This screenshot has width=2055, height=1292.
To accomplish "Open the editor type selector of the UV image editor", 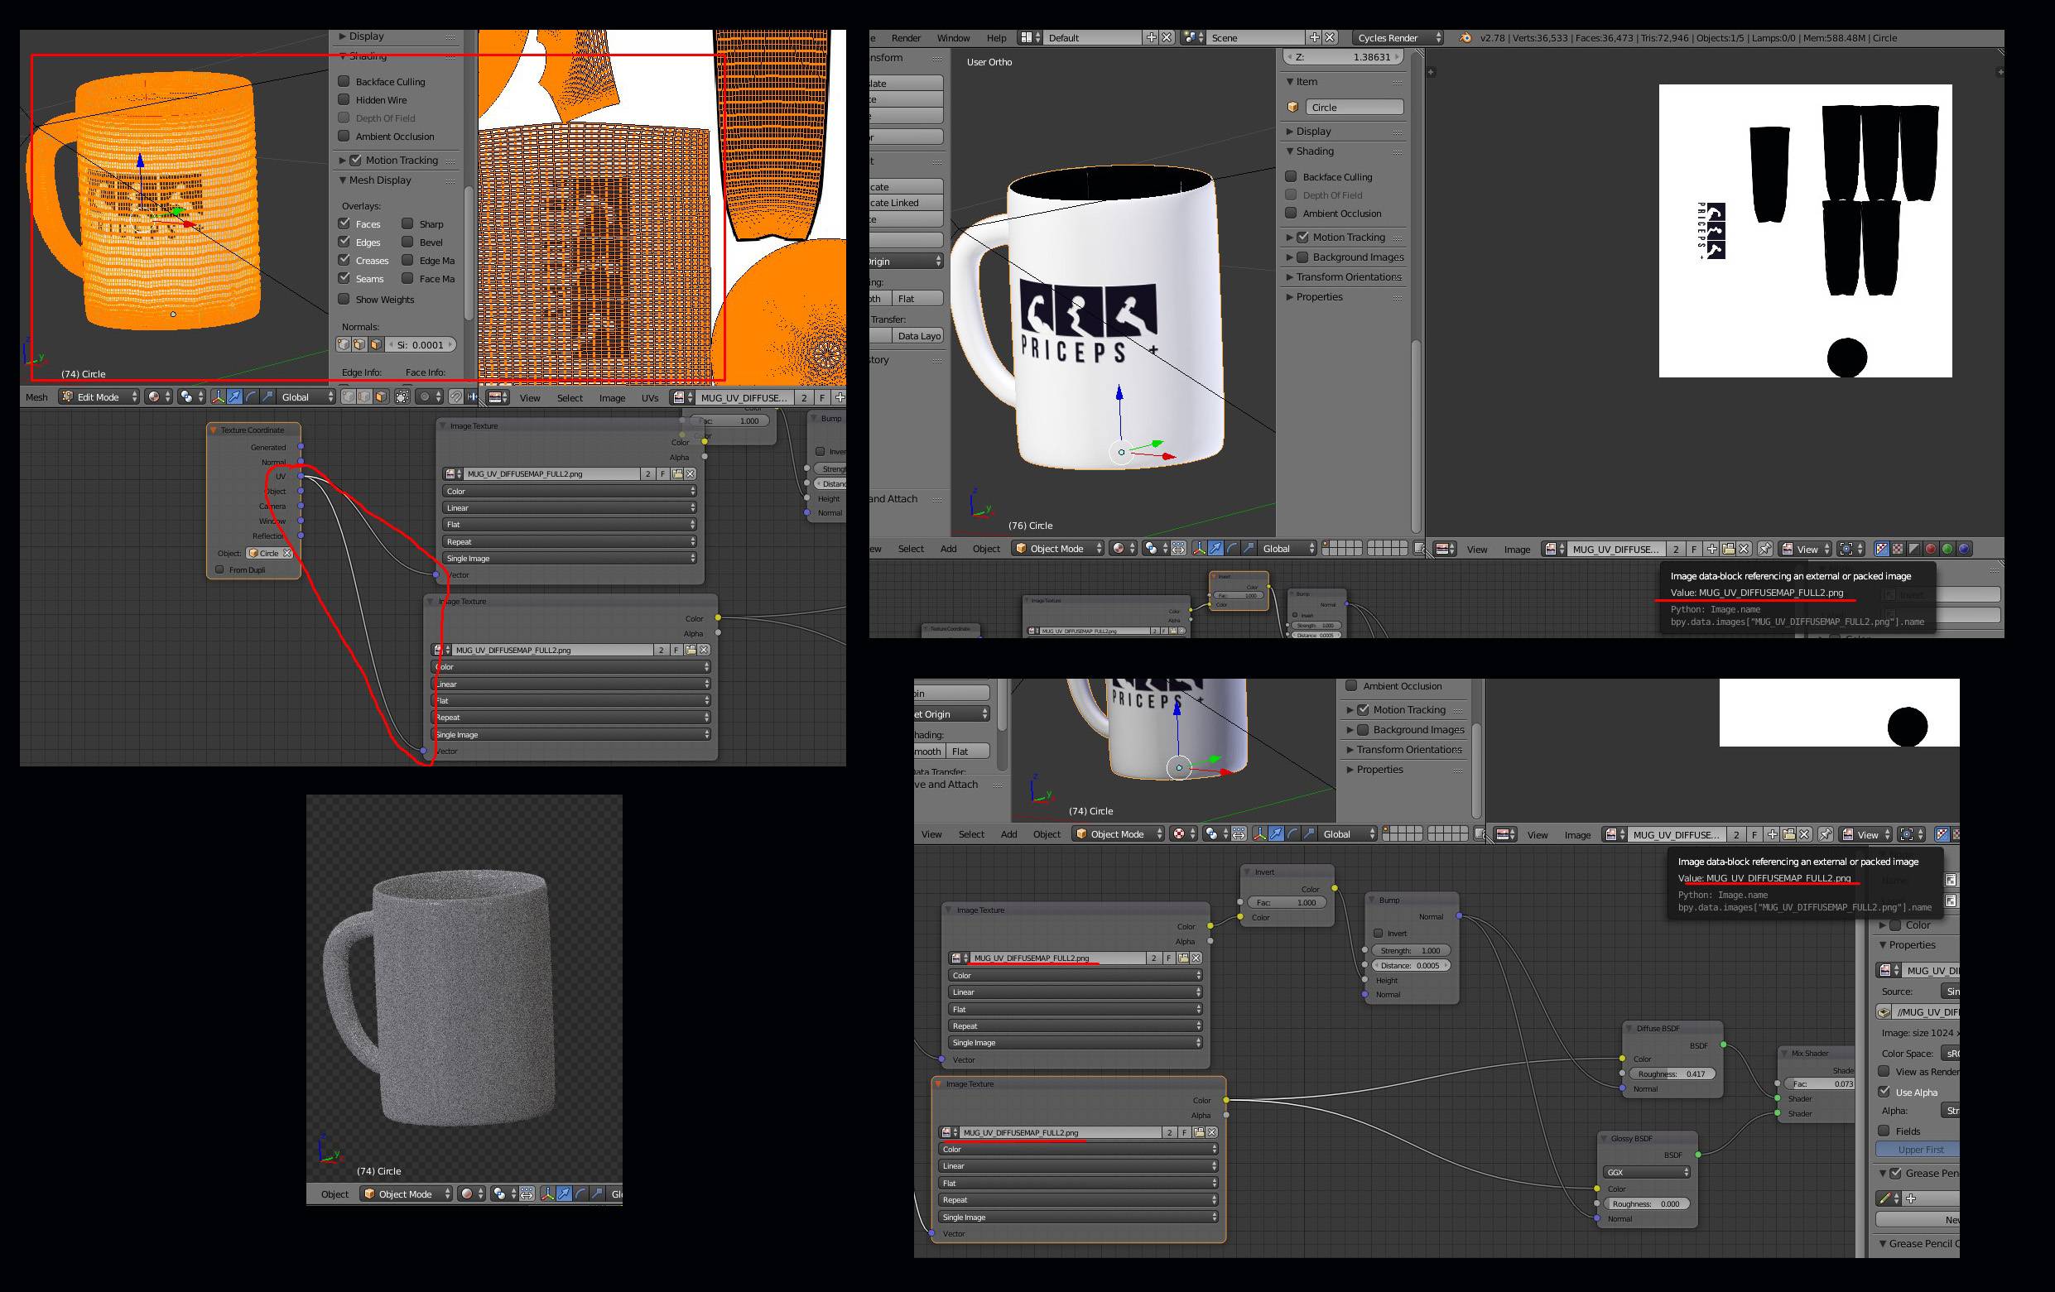I will [498, 397].
